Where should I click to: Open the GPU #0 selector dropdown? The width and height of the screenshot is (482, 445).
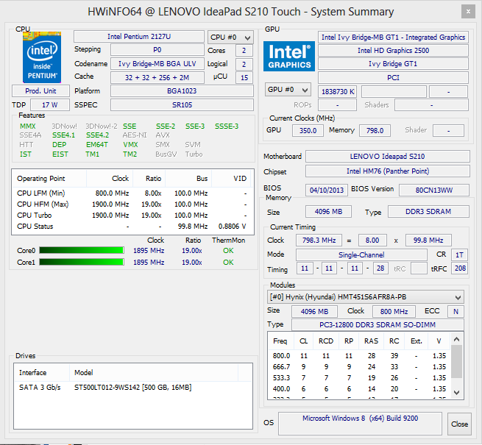point(288,90)
